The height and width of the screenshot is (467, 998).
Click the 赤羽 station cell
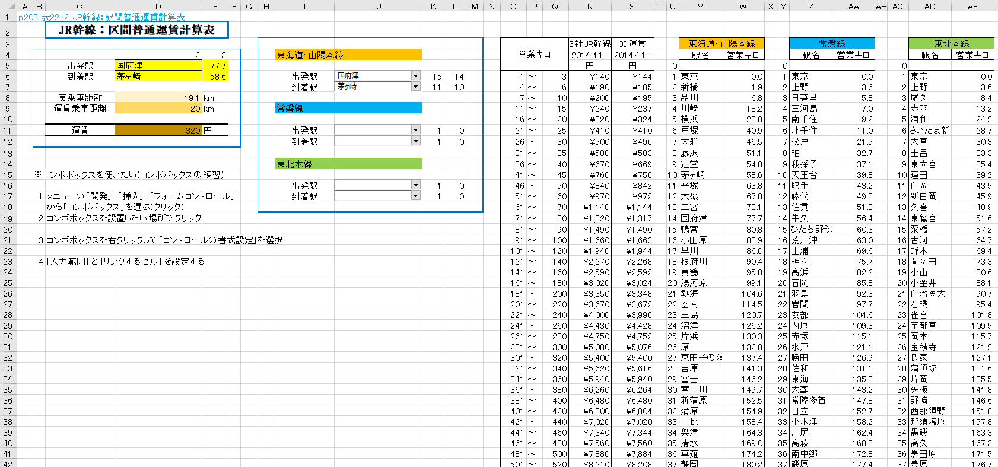930,109
